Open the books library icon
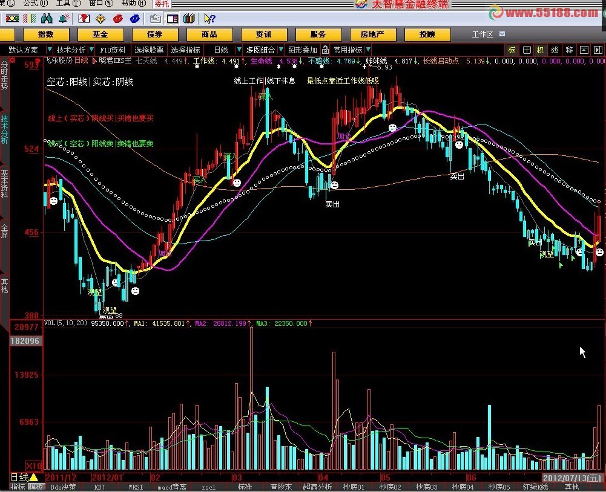Image resolution: width=606 pixels, height=492 pixels. point(189,18)
